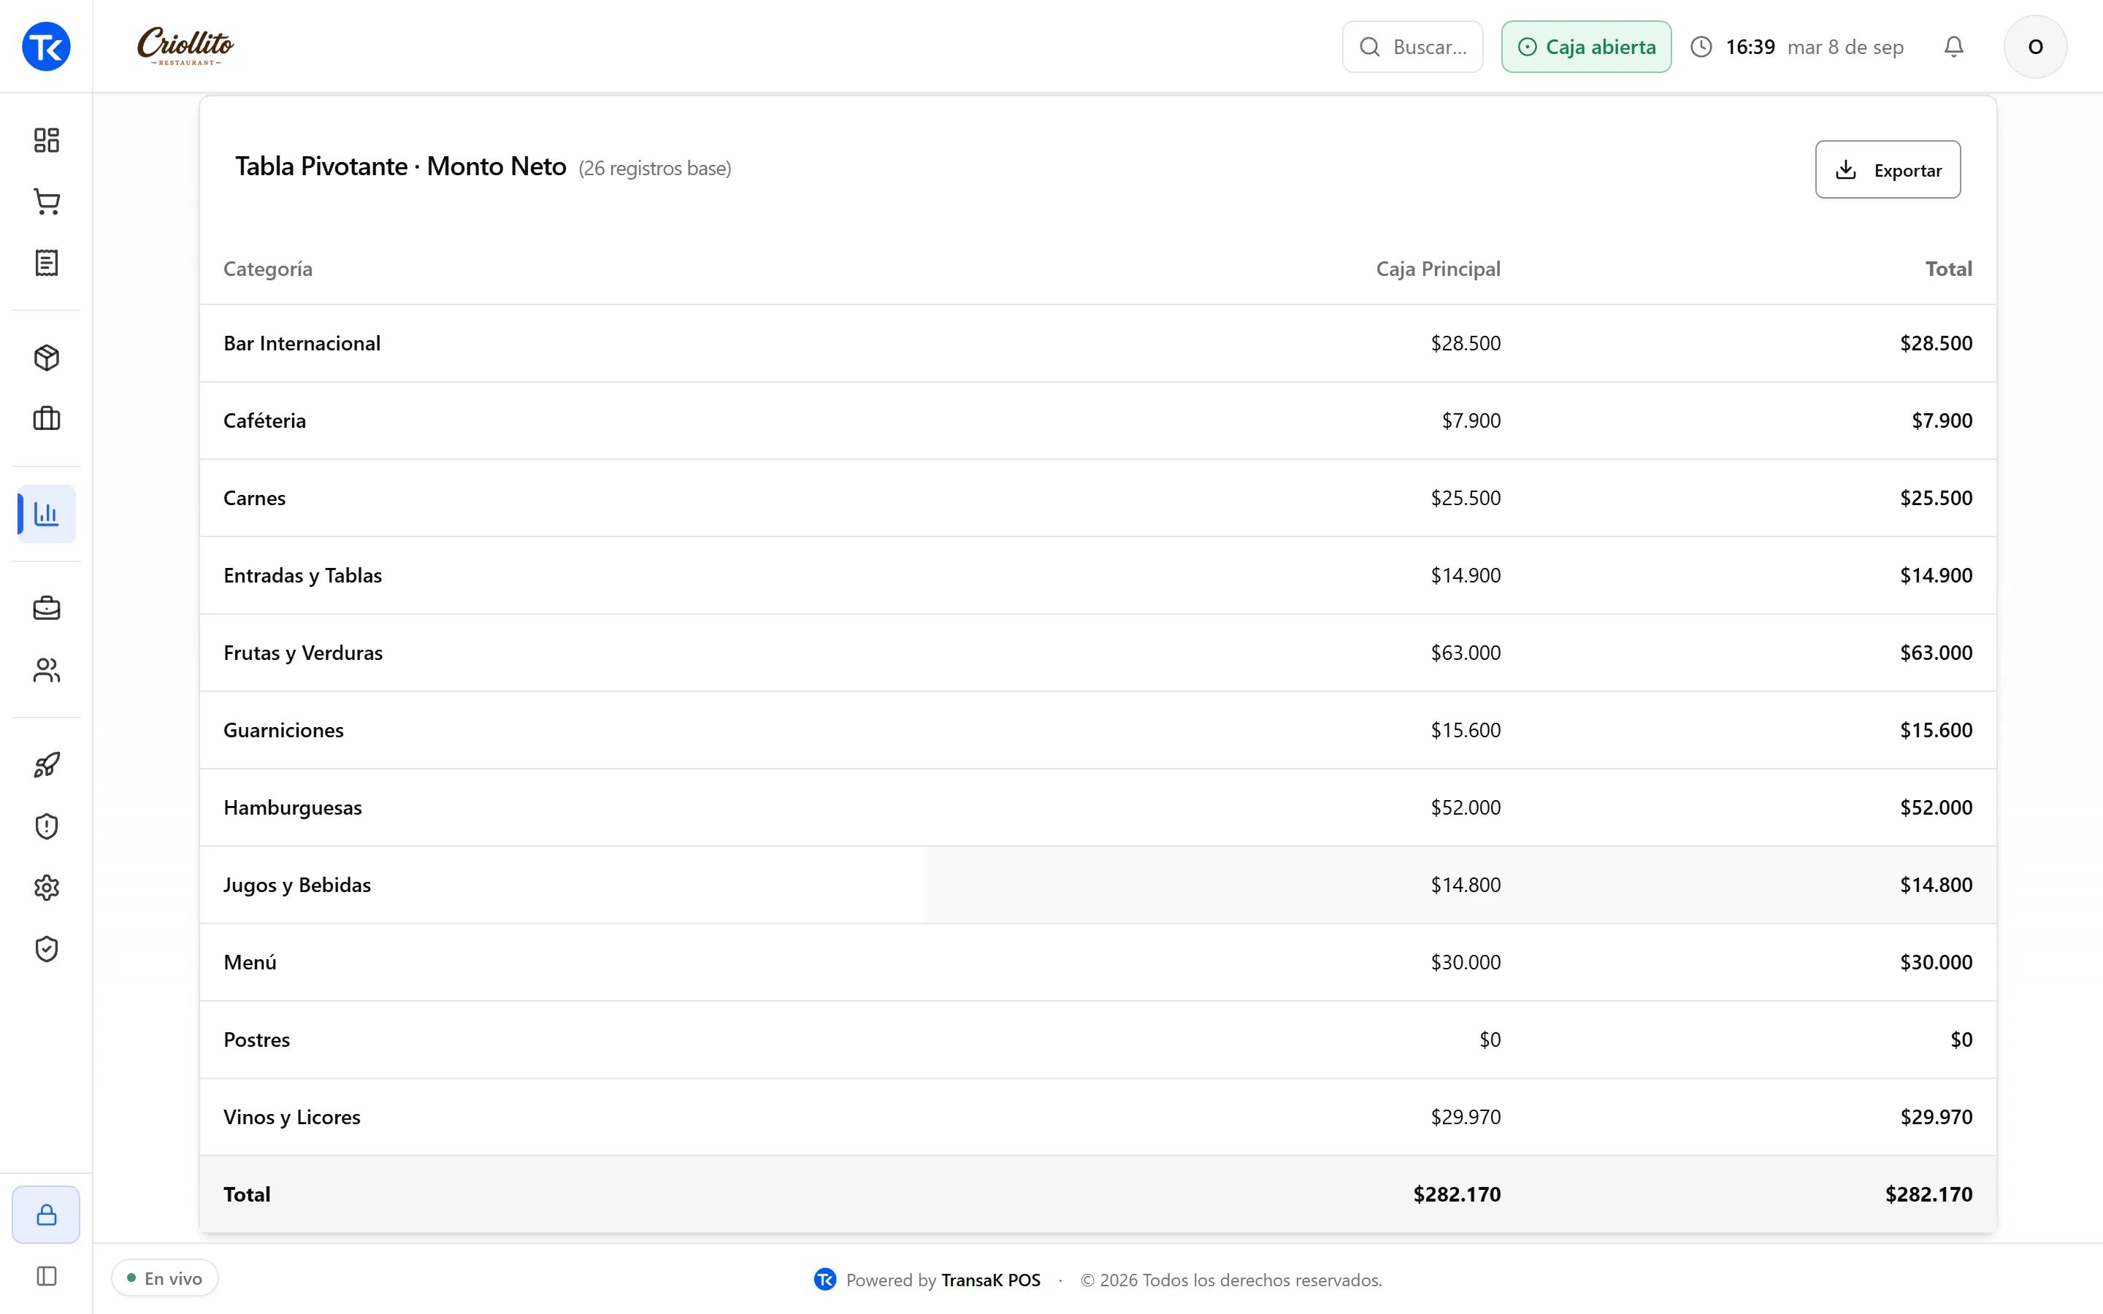Select the Caféteria row label
Image resolution: width=2103 pixels, height=1314 pixels.
point(264,420)
